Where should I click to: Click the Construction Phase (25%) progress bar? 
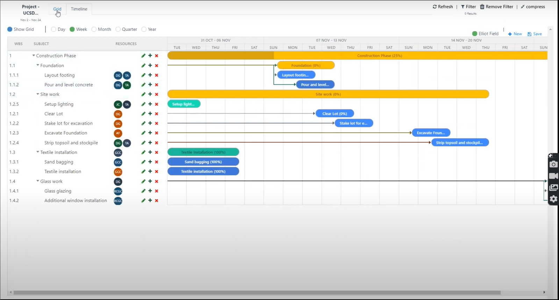(x=357, y=56)
